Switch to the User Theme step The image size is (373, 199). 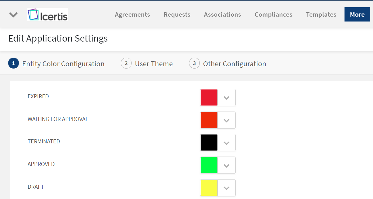tap(154, 64)
